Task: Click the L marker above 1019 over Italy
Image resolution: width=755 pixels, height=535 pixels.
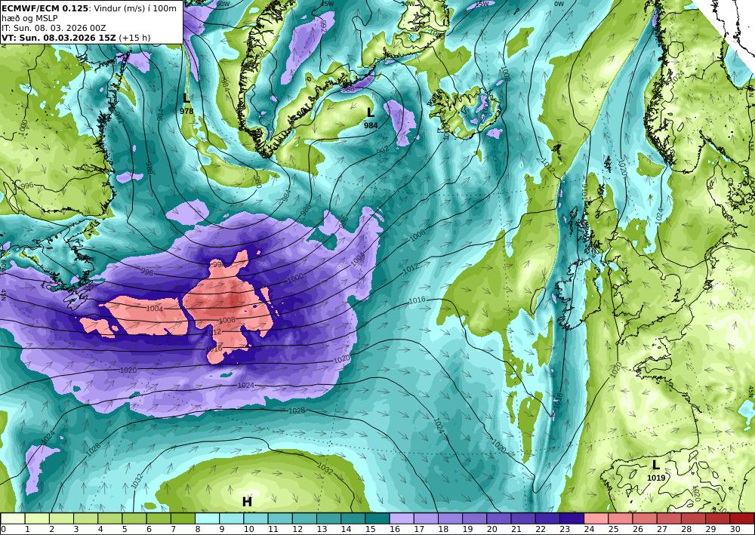Action: 656,466
